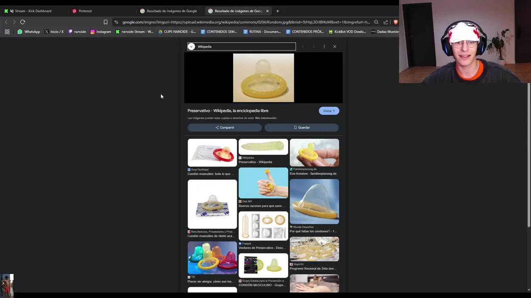Open site settings icon in address bar
531x298 pixels.
116,22
